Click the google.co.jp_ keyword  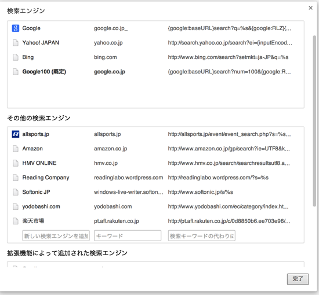click(111, 28)
